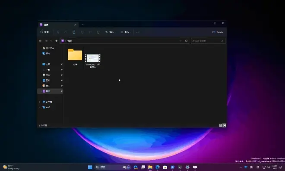Image resolution: width=285 pixels, height=171 pixels.
Task: Open pinned Documents in the sidebar
Action: (46, 75)
